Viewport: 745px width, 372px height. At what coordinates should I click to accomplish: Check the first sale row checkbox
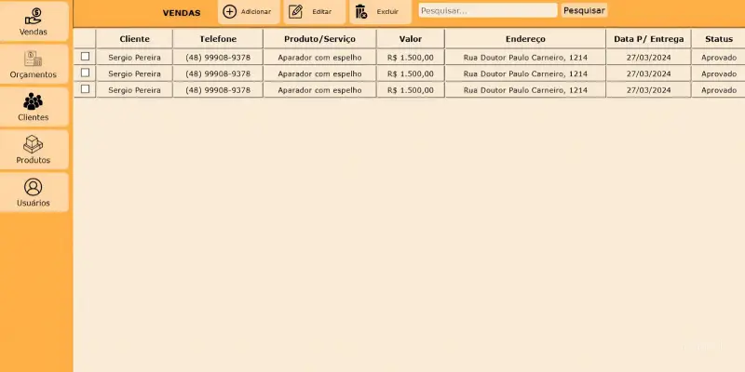coord(86,57)
